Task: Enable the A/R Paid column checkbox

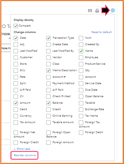Action: (16, 90)
